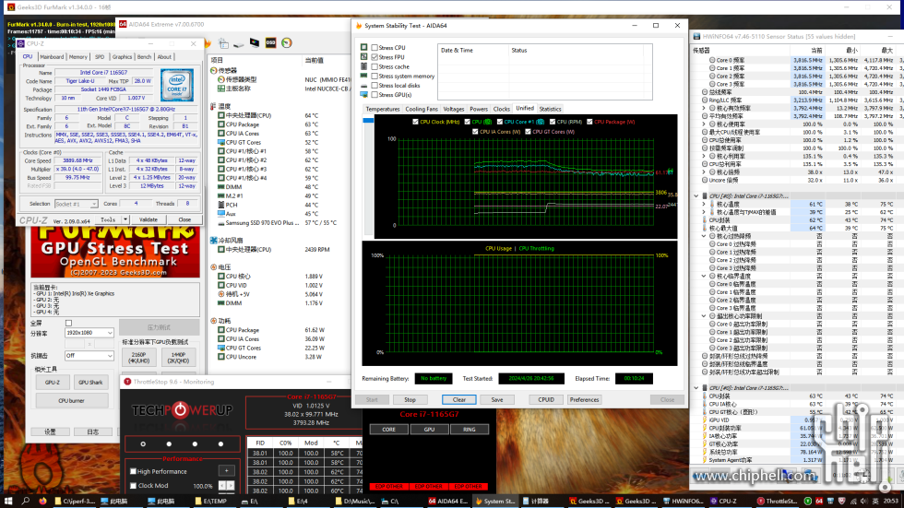904x508 pixels.
Task: Click the 电压 voltage icon in AIDA64 list
Action: point(214,267)
